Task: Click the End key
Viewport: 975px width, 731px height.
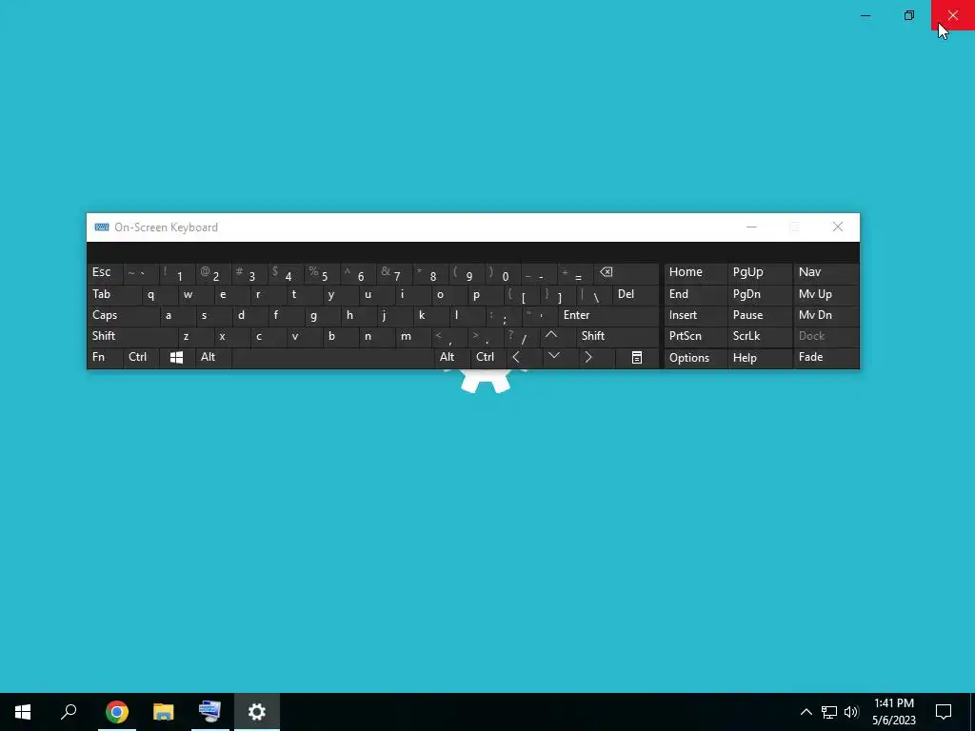Action: [x=696, y=294]
